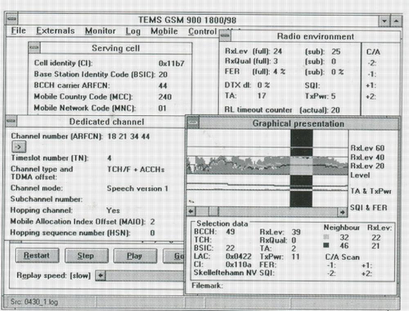The width and height of the screenshot is (409, 311).
Task: Click the SQI & FER graph label
Action: click(x=369, y=208)
